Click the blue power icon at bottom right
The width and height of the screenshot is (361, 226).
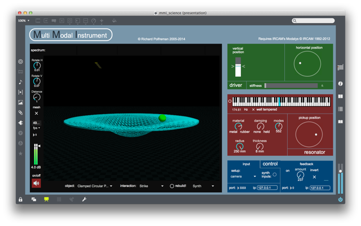340,199
